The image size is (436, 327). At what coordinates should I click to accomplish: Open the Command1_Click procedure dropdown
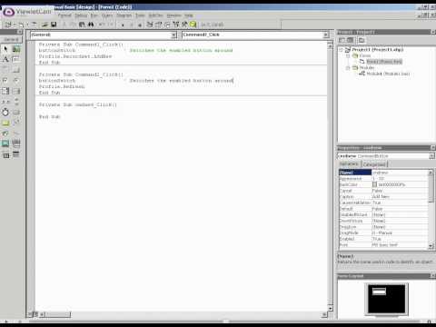click(326, 35)
